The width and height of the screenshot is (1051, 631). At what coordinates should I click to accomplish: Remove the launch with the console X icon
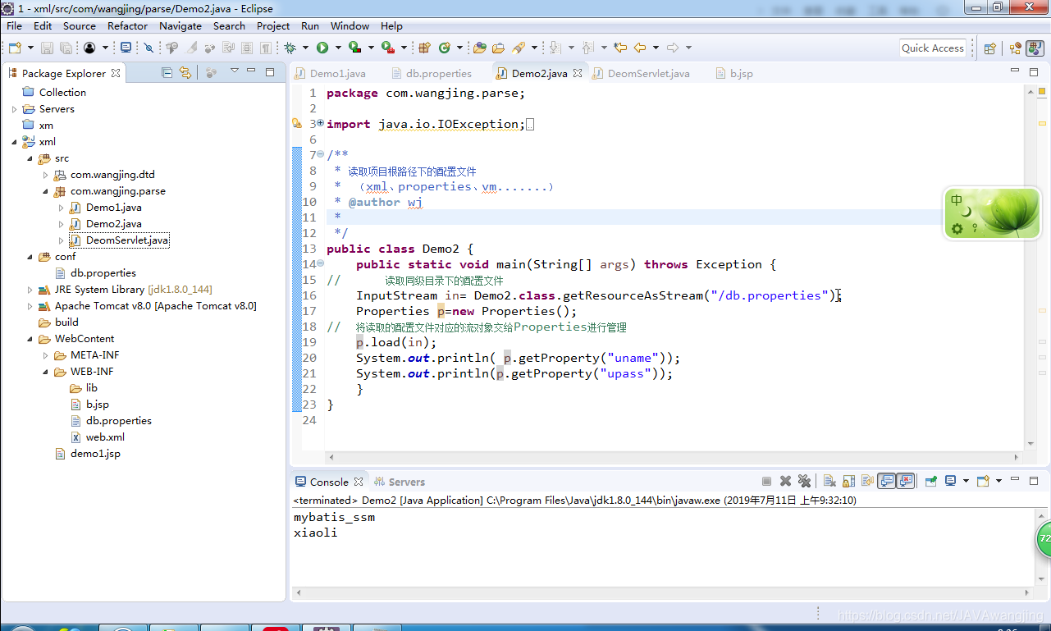(785, 482)
